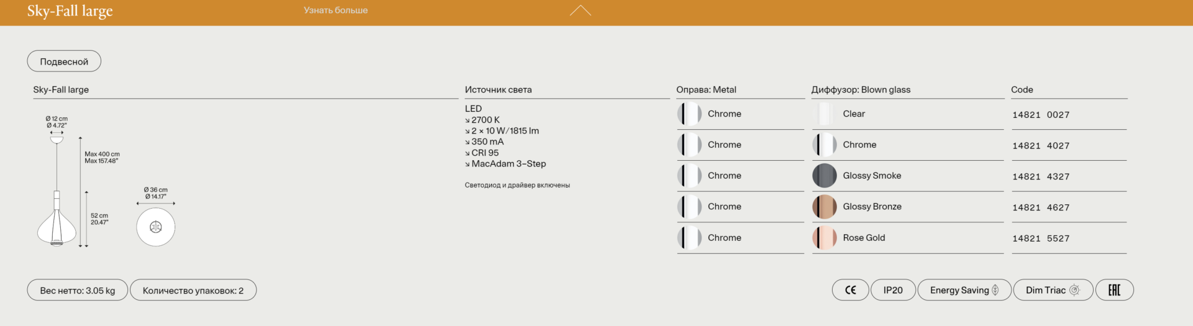The image size is (1193, 326).
Task: Select the Подвесной type pill
Action: [x=64, y=61]
